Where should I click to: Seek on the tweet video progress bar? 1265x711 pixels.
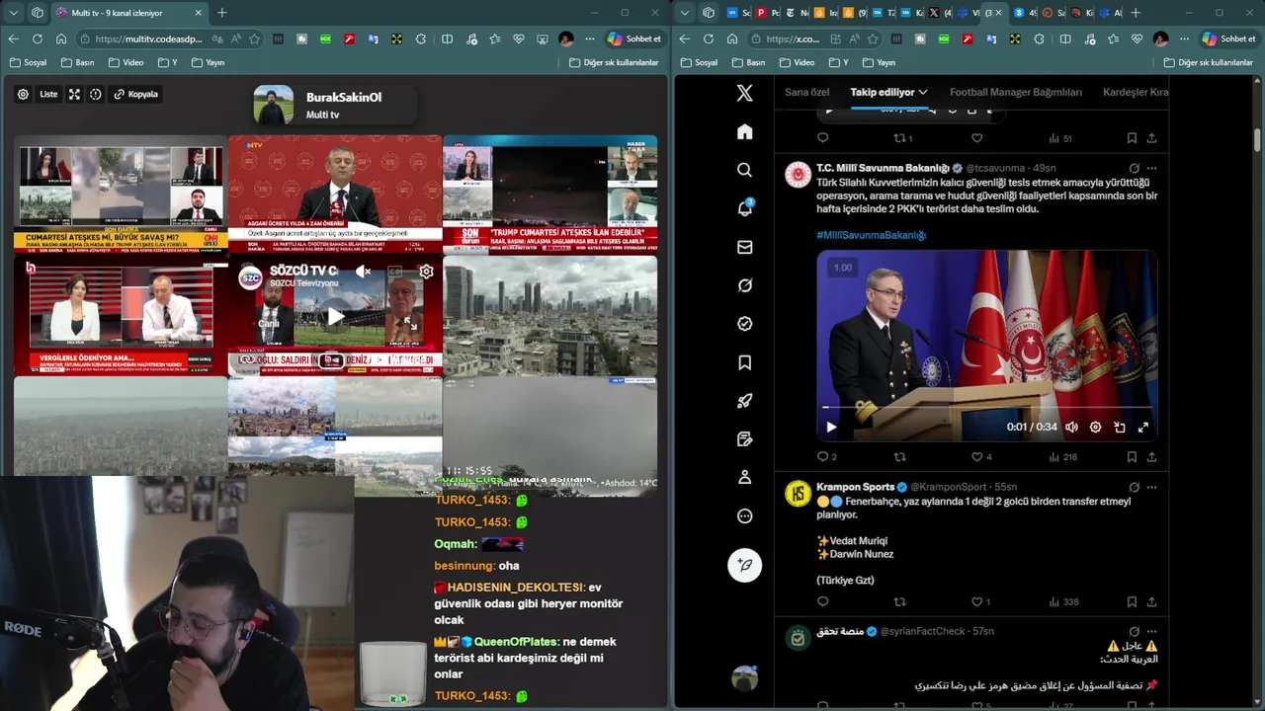986,407
